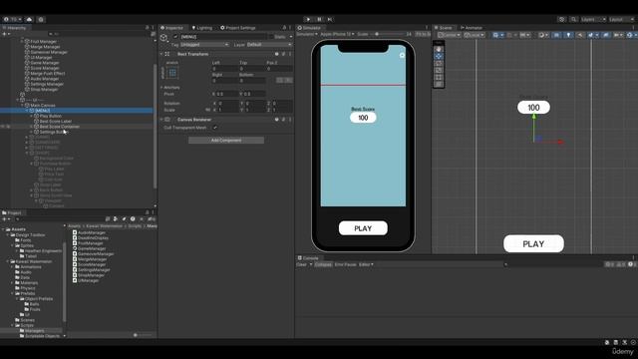Screen dimensions: 638x359
Task: Toggle the Hierarchy panel lock icon
Action: coord(147,28)
